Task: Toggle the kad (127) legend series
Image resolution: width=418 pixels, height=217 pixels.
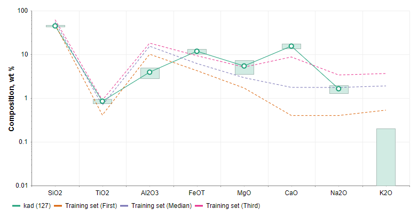Action: pos(35,205)
